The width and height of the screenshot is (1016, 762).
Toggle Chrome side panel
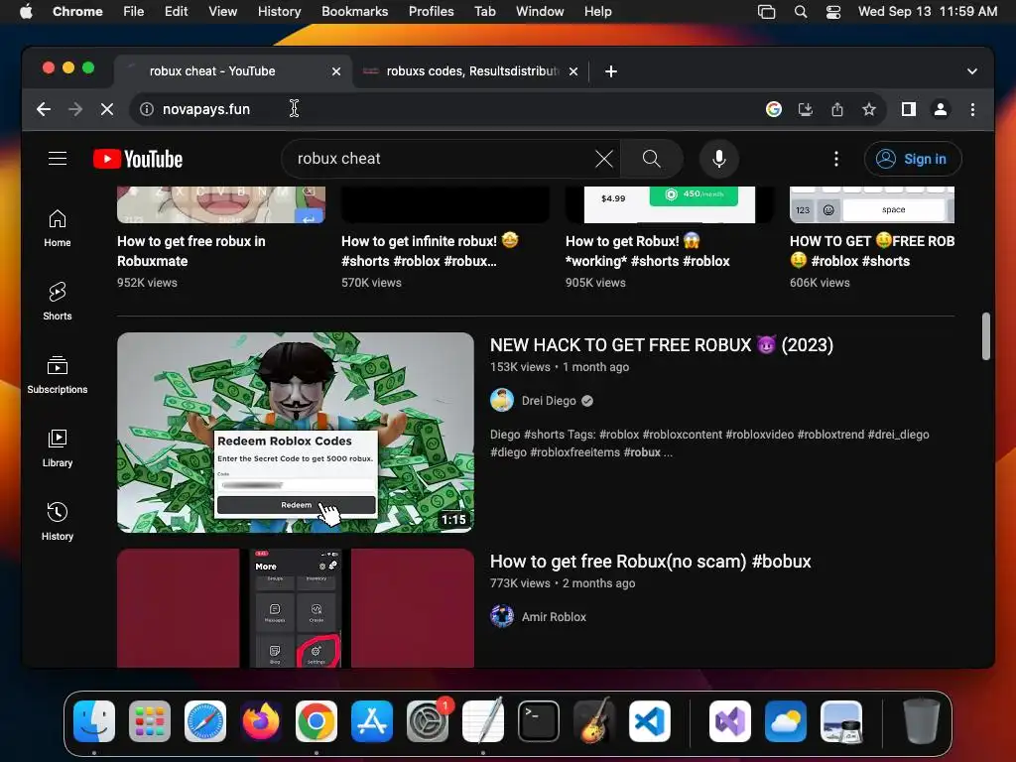(x=909, y=109)
